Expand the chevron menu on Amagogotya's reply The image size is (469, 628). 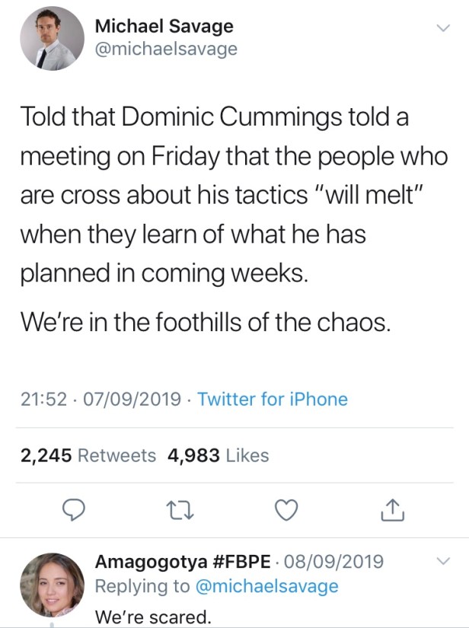point(441,562)
